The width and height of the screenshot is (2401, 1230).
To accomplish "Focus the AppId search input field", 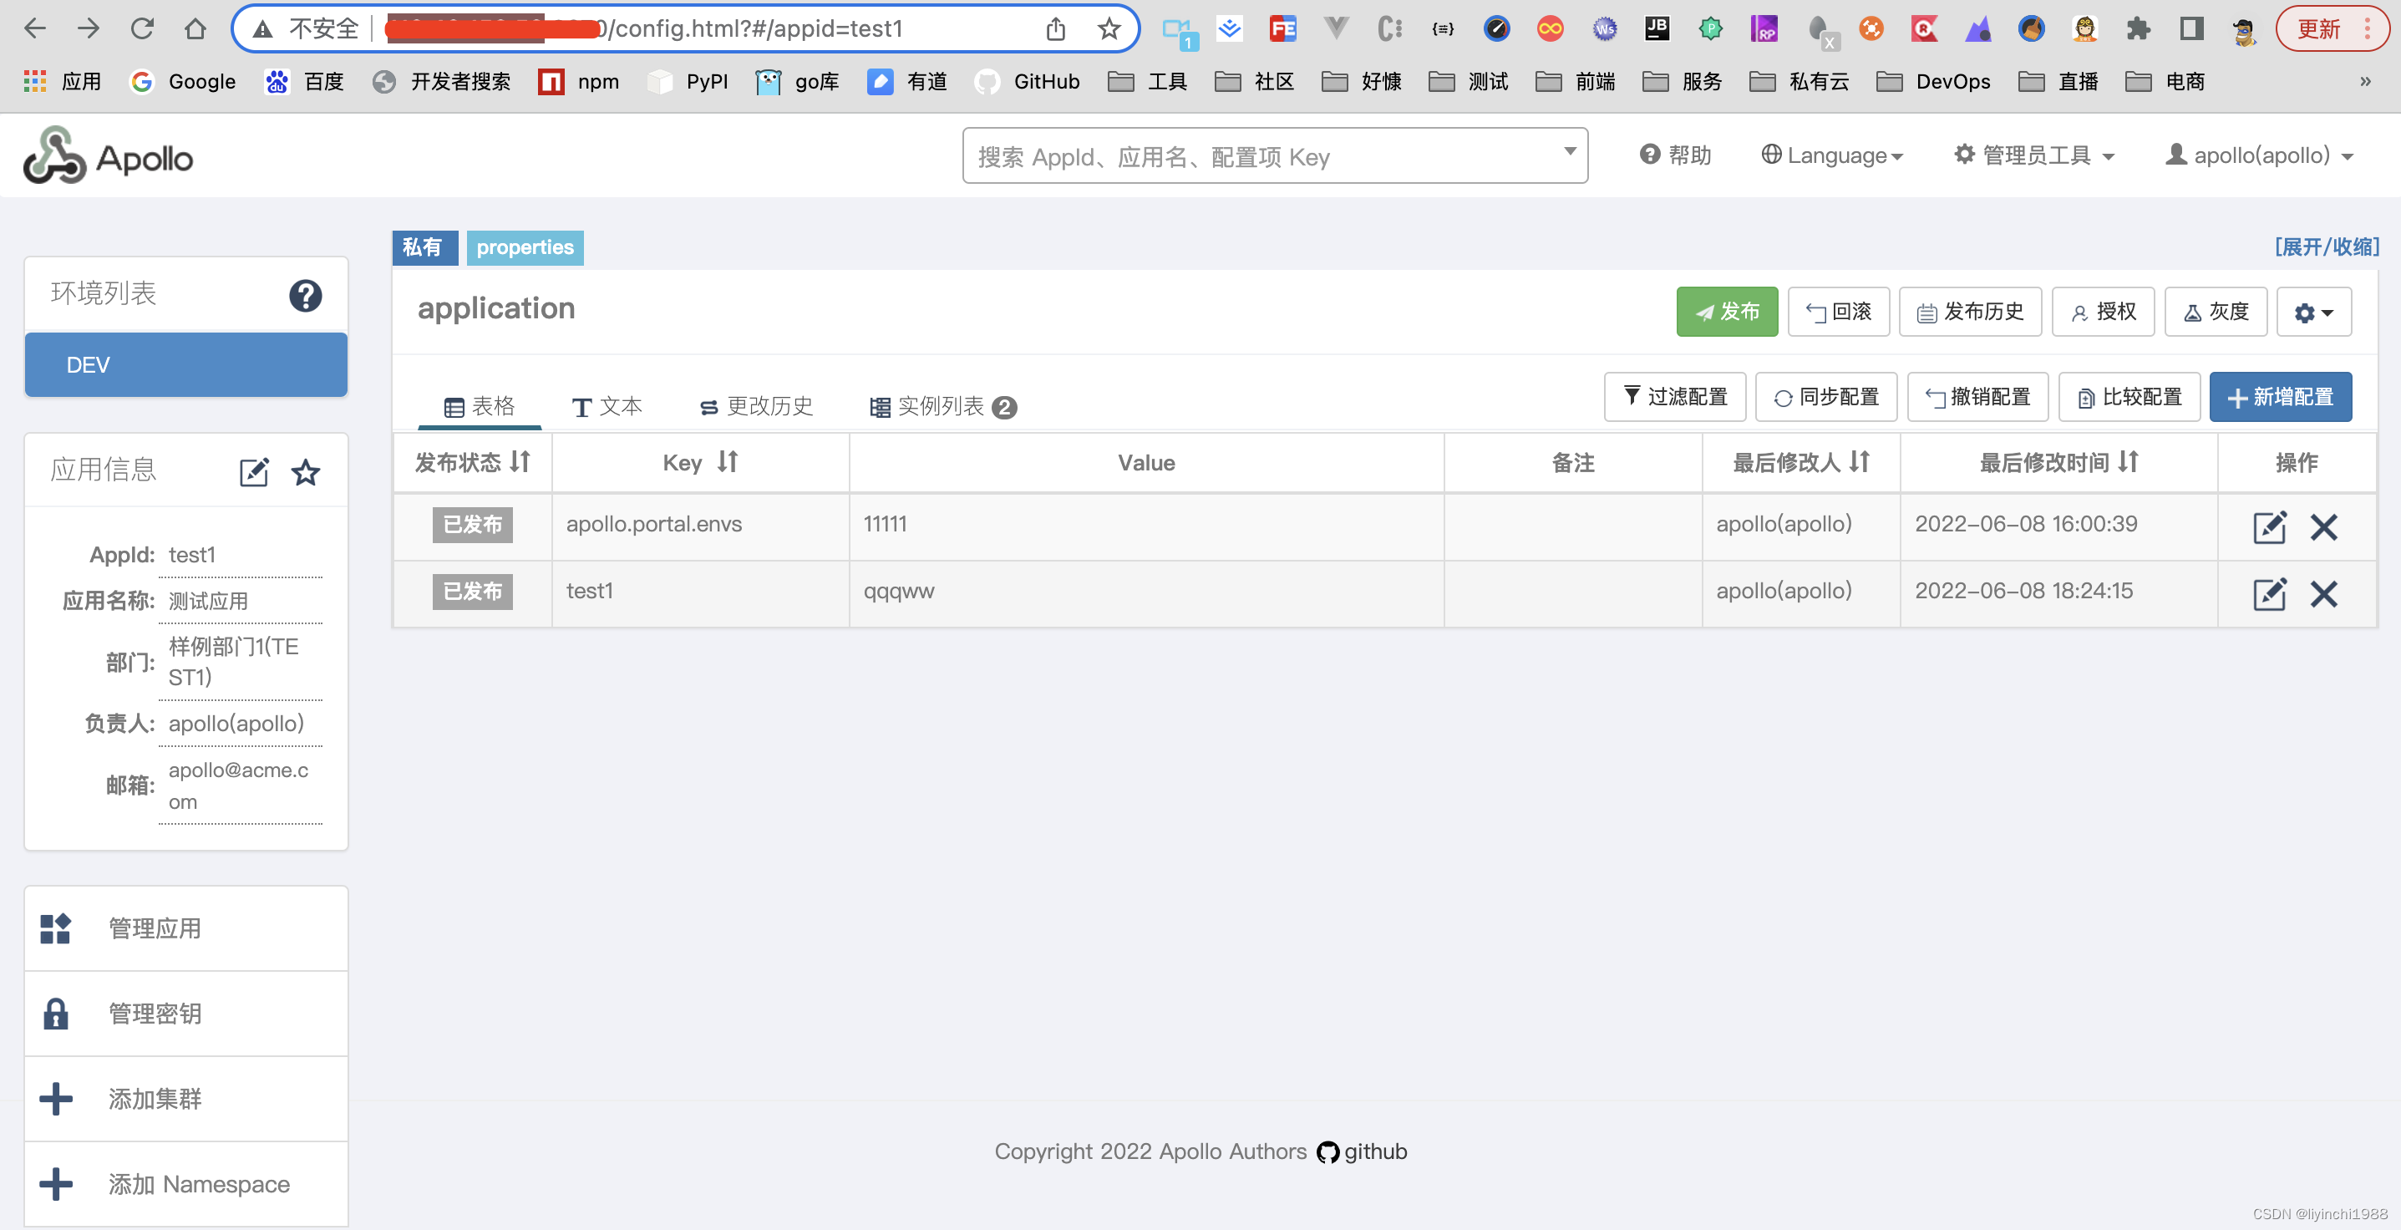I will click(1263, 156).
